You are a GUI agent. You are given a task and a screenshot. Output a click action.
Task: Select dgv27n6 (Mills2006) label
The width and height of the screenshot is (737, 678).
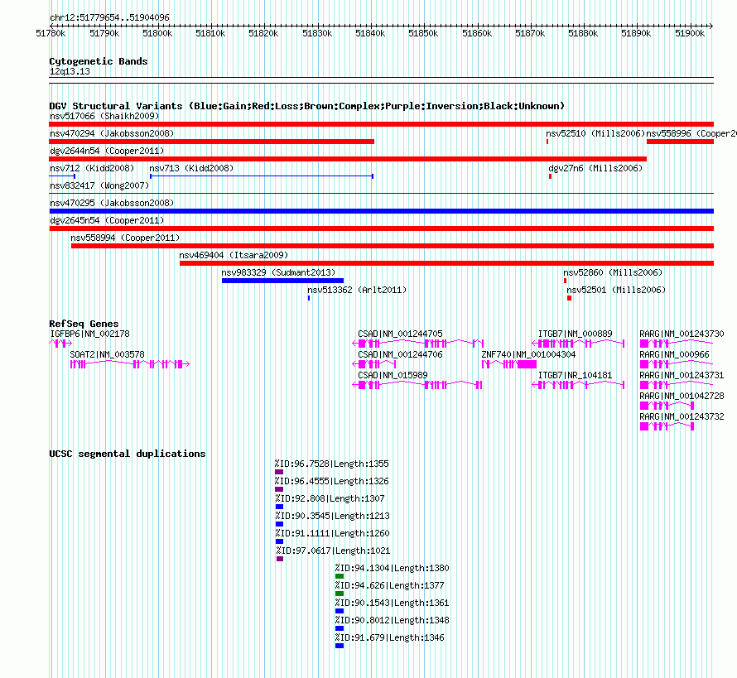pos(595,168)
